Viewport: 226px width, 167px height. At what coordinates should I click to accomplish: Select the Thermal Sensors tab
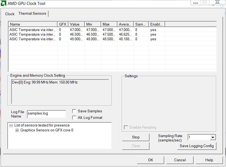pos(32,14)
